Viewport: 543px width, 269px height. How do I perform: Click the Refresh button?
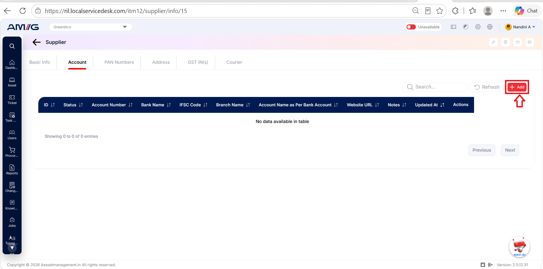pyautogui.click(x=487, y=87)
